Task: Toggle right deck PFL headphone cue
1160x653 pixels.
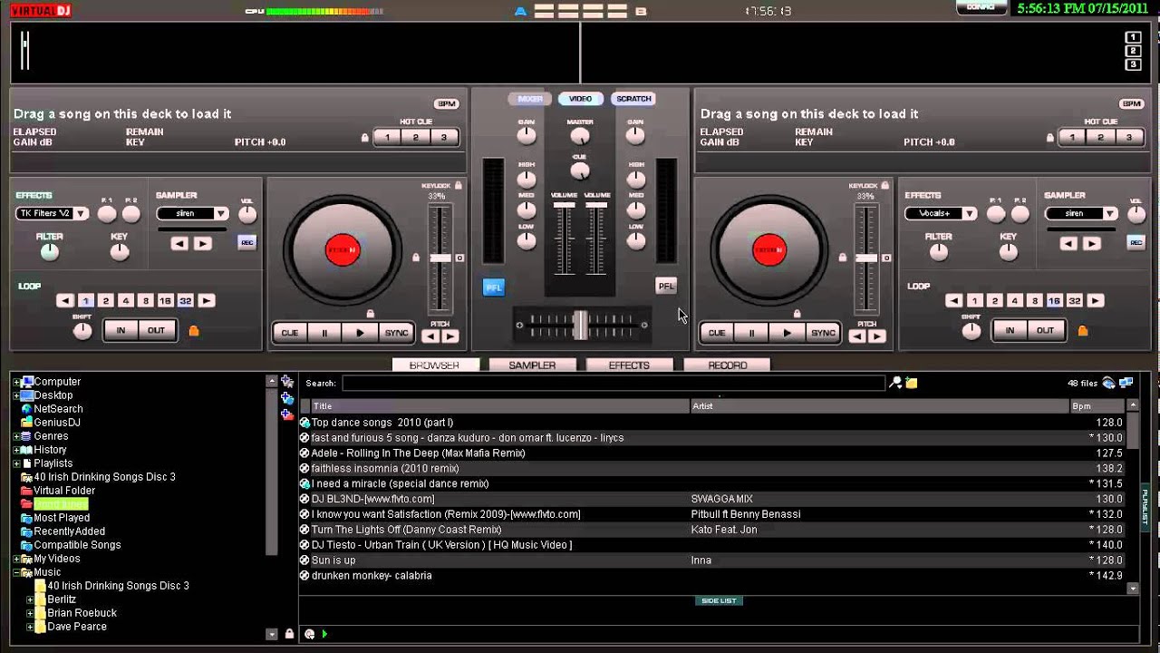Action: tap(666, 286)
